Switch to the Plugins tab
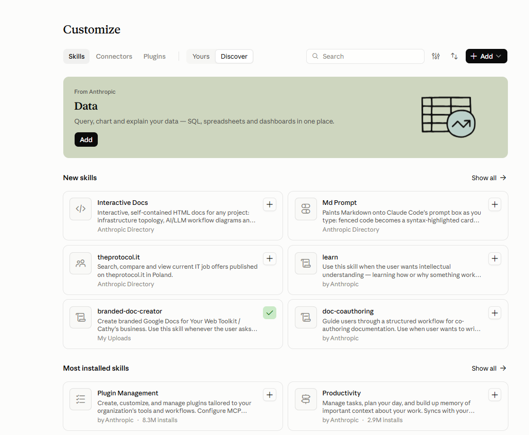The width and height of the screenshot is (529, 435). pyautogui.click(x=154, y=56)
